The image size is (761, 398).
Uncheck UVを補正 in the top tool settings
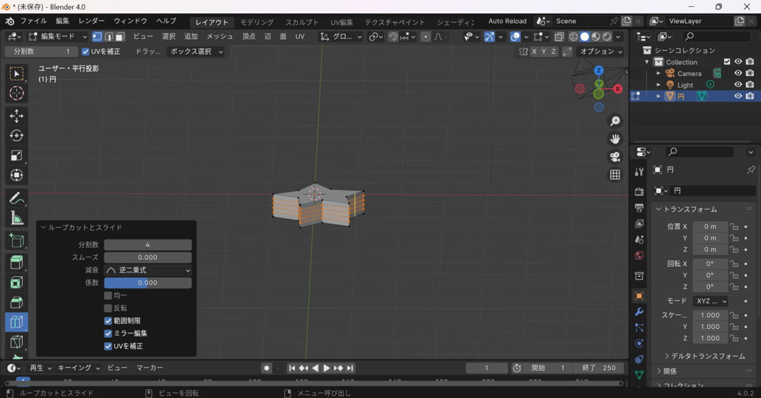tap(86, 51)
